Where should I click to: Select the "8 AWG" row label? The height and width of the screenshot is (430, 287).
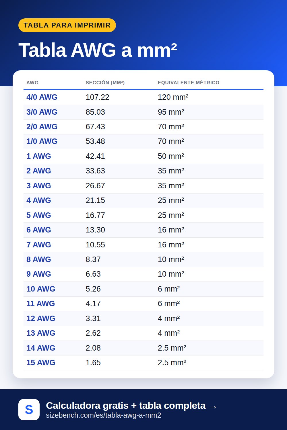39,259
